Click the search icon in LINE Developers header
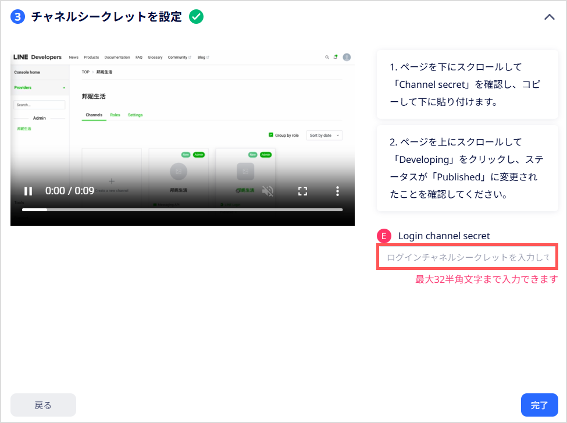This screenshot has height=423, width=567. 327,57
